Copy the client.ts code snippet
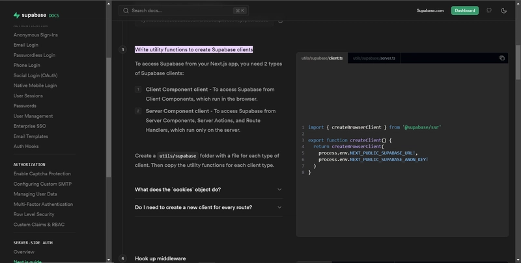Screen dimensions: 521x263 pos(501,58)
